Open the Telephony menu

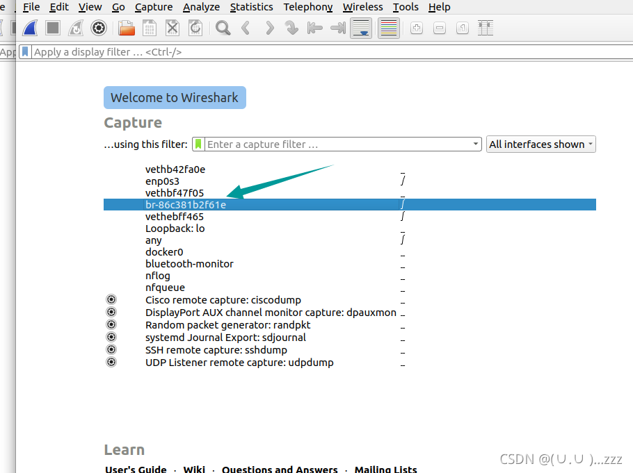[x=308, y=7]
